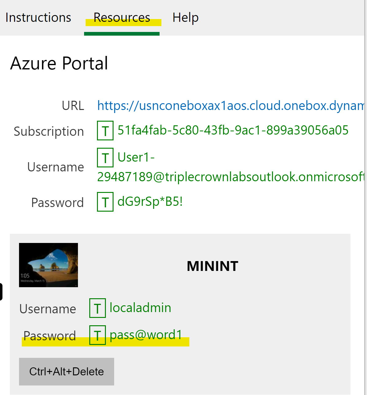
Task: Click the subscription ID 51fa4fab text
Action: tap(233, 130)
